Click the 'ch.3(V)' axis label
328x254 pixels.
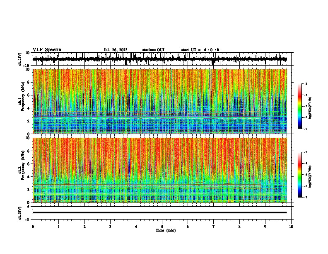tap(20, 213)
